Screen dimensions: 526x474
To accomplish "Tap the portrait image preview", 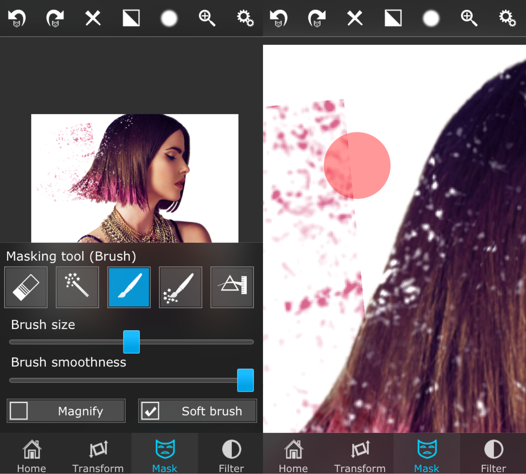I will coord(135,178).
